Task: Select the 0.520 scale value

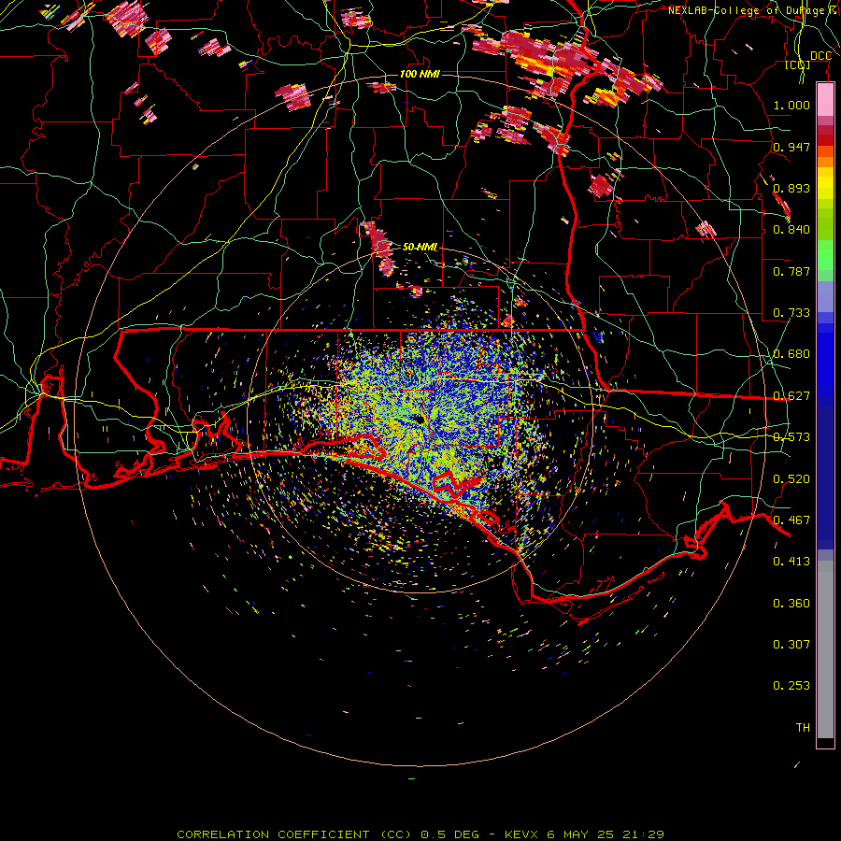Action: [x=791, y=479]
